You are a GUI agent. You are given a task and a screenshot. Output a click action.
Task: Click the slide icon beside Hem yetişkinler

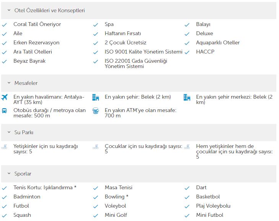pyautogui.click(x=187, y=146)
